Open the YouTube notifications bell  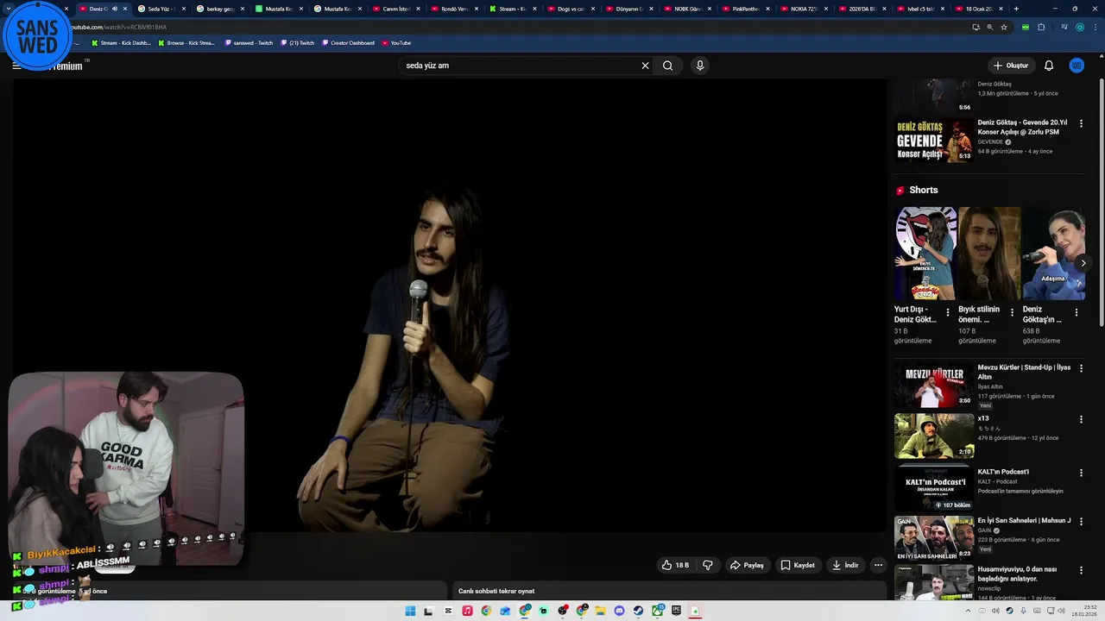coord(1049,66)
